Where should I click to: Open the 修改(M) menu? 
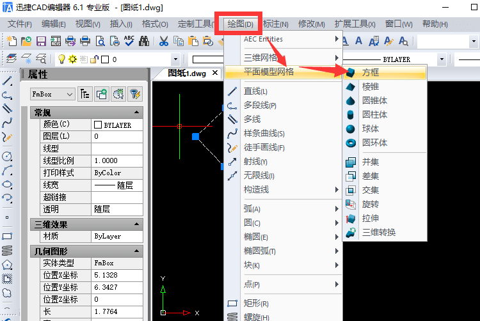pos(311,24)
